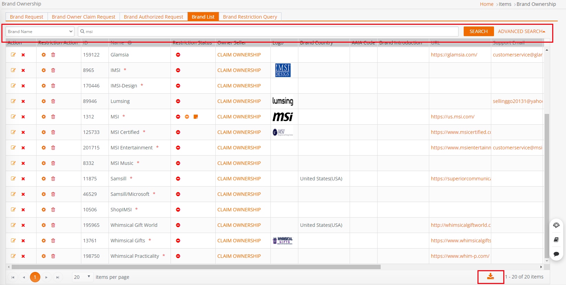Click the Items breadcrumb
The height and width of the screenshot is (285, 566).
(x=505, y=4)
